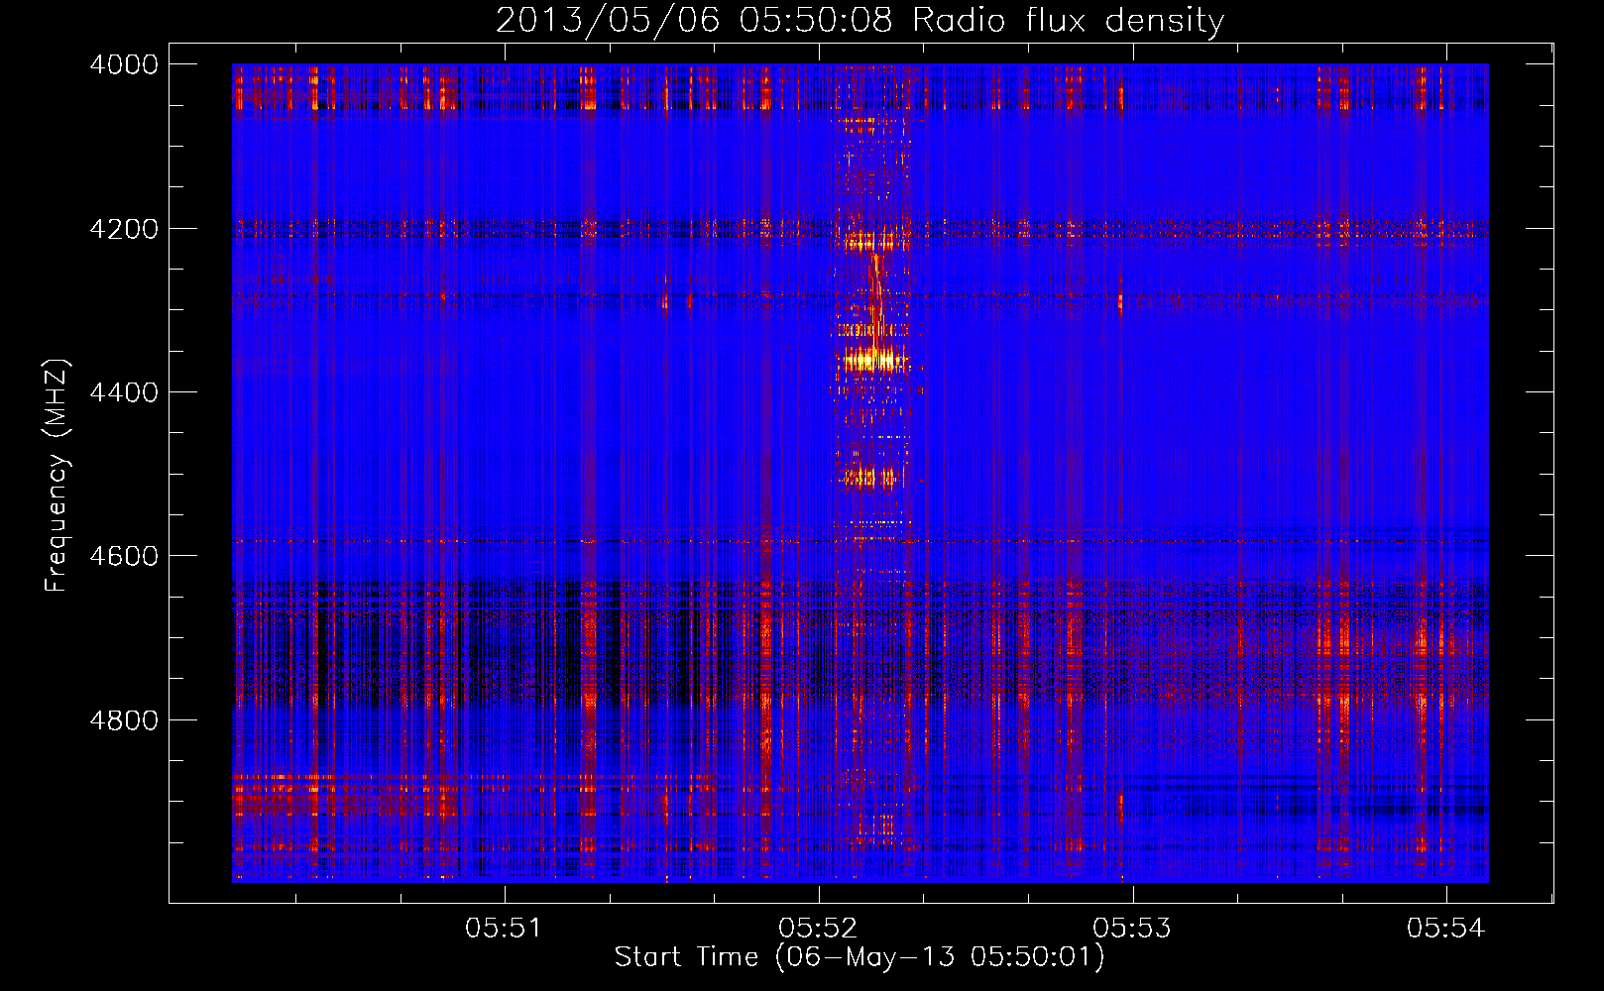
Task: Click the 4800 frequency tick label
Action: tap(124, 719)
